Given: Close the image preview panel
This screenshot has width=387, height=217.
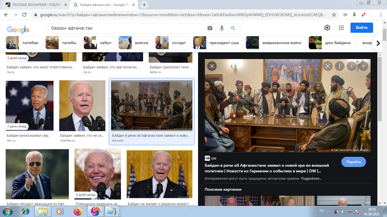Looking at the screenshot, I should point(212,66).
